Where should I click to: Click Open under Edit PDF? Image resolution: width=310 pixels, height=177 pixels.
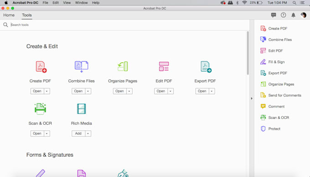(161, 91)
